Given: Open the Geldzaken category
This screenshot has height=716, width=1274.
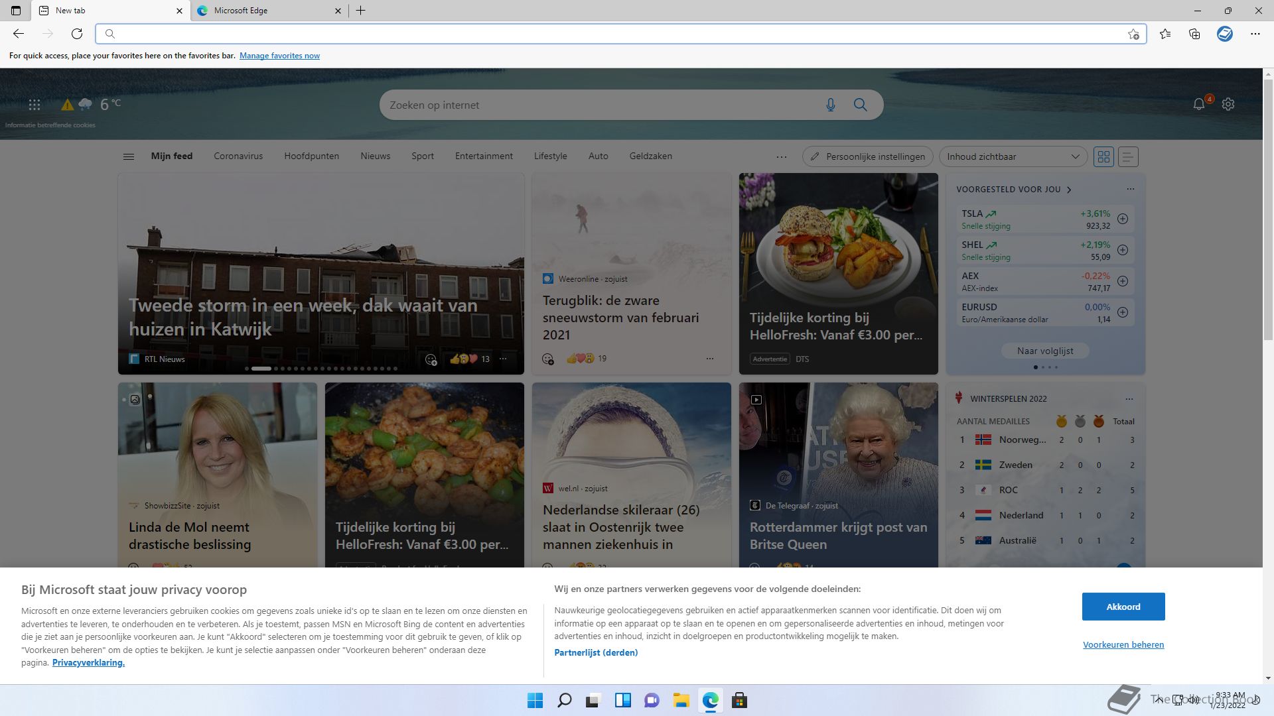Looking at the screenshot, I should [x=651, y=156].
